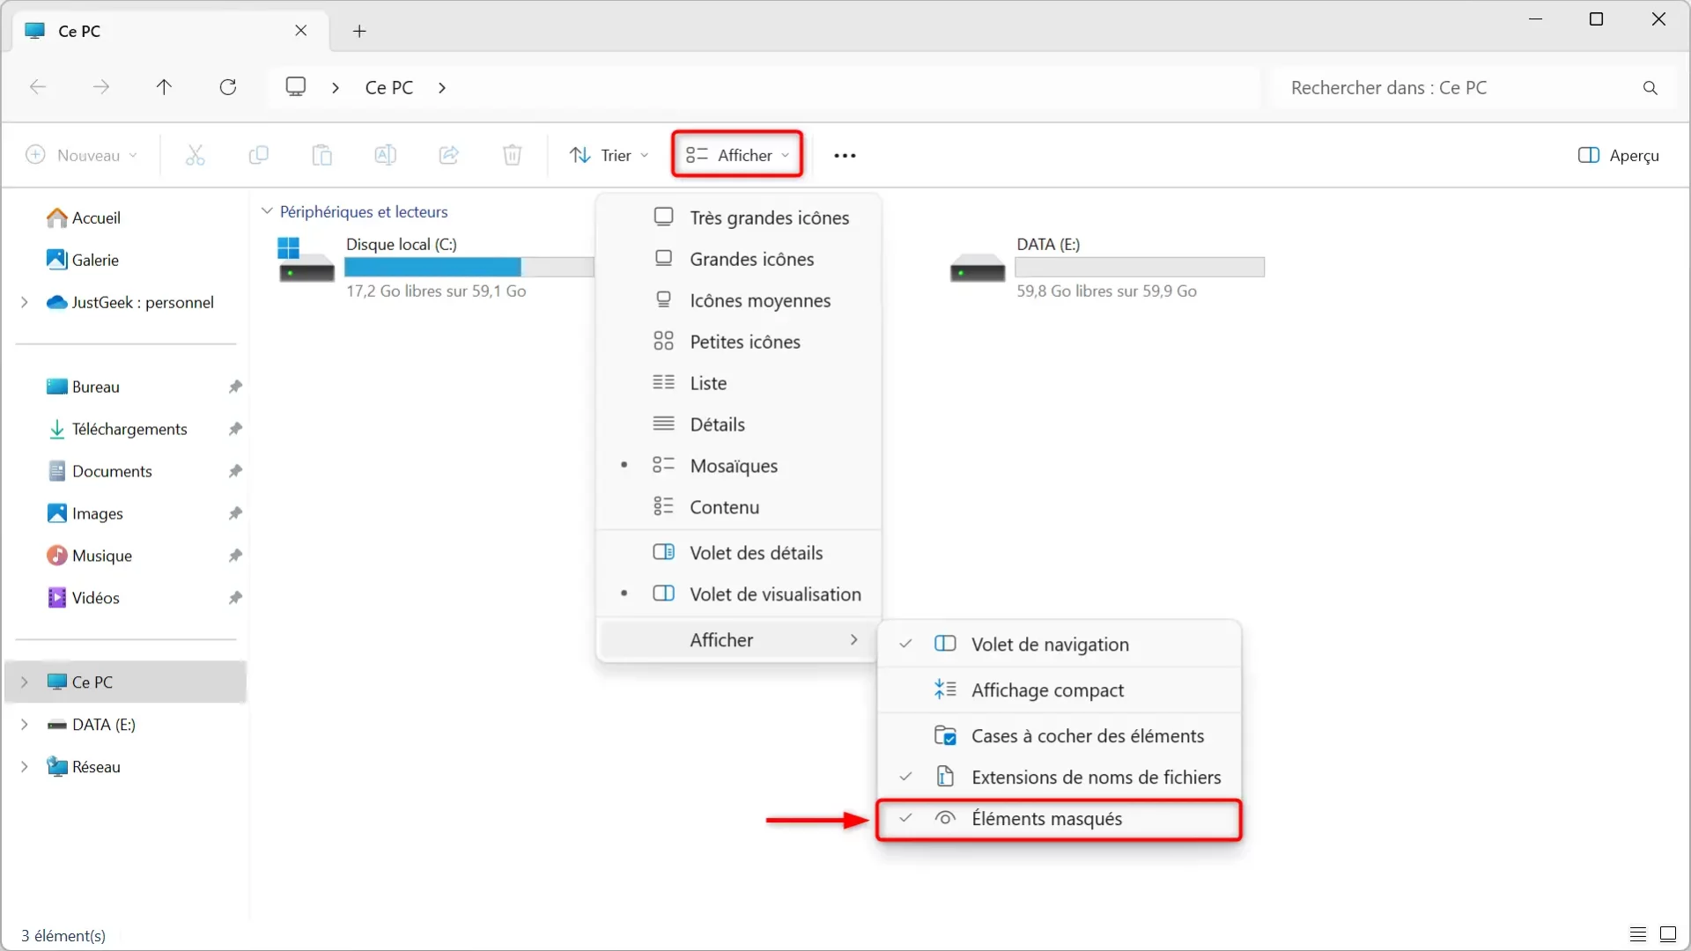The height and width of the screenshot is (951, 1691).
Task: Navigate up one folder level
Action: click(164, 87)
